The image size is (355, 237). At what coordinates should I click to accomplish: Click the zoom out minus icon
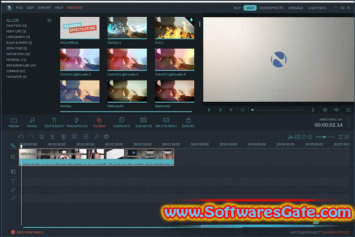[304, 137]
